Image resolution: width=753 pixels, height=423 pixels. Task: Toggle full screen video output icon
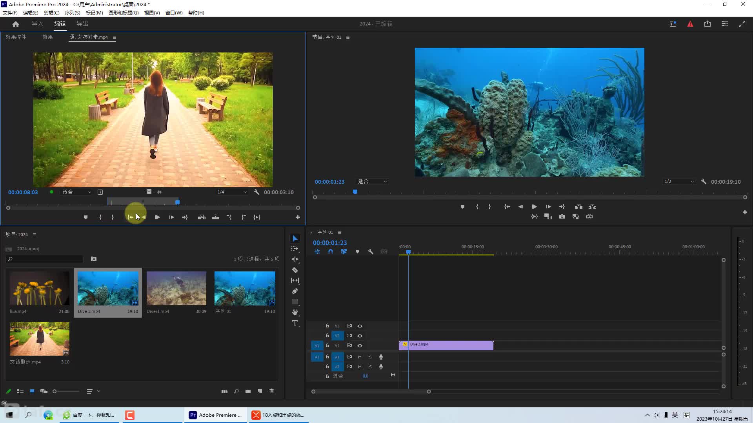coord(742,24)
